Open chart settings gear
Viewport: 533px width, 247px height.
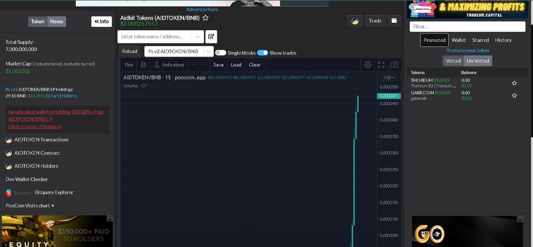367,65
